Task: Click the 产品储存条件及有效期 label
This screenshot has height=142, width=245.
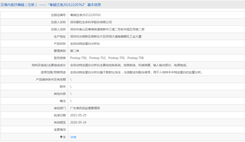Action: 51,79
